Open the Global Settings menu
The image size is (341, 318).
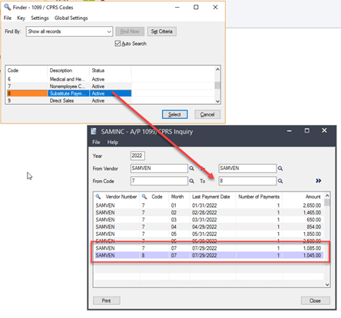[71, 18]
